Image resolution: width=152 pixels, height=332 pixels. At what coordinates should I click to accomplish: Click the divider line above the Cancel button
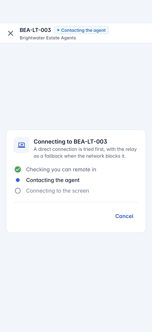76,202
